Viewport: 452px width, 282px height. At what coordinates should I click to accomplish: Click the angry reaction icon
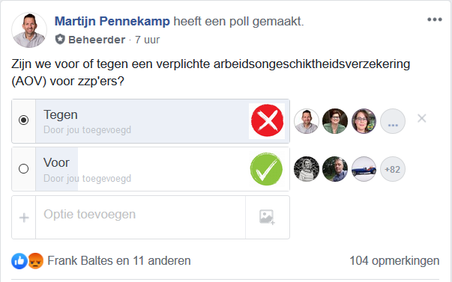click(x=35, y=261)
